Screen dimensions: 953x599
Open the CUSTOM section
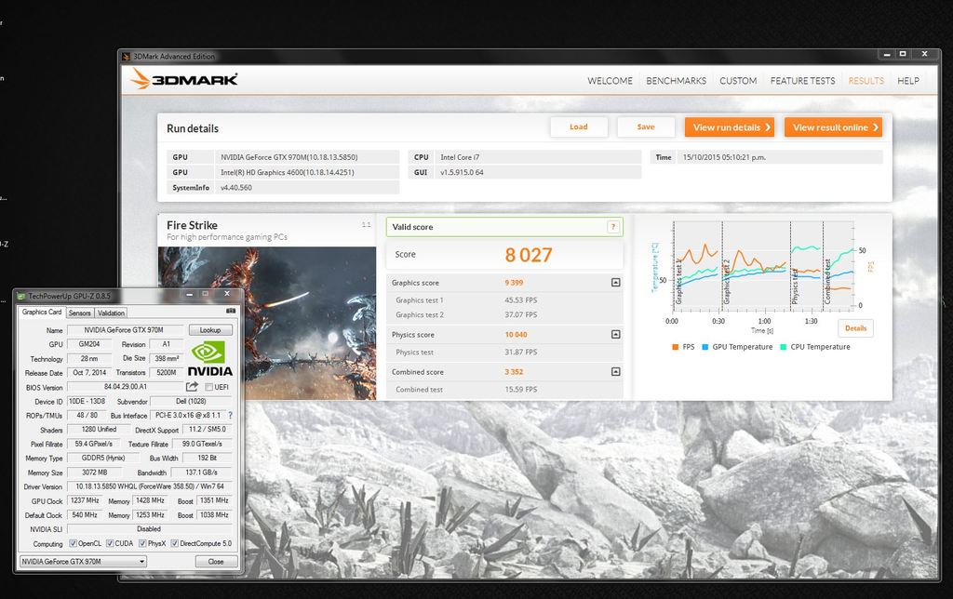click(x=738, y=81)
